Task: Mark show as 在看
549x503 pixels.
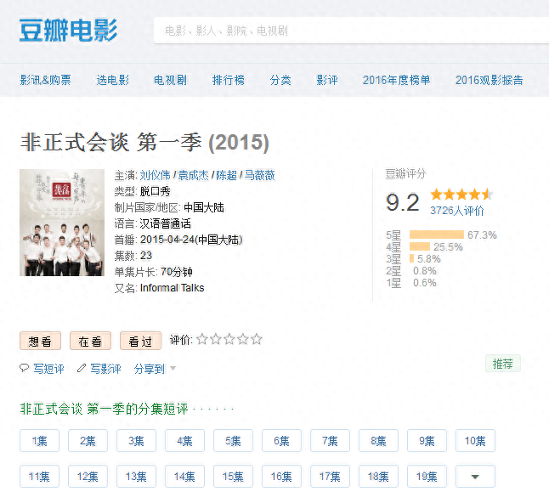Action: point(90,341)
